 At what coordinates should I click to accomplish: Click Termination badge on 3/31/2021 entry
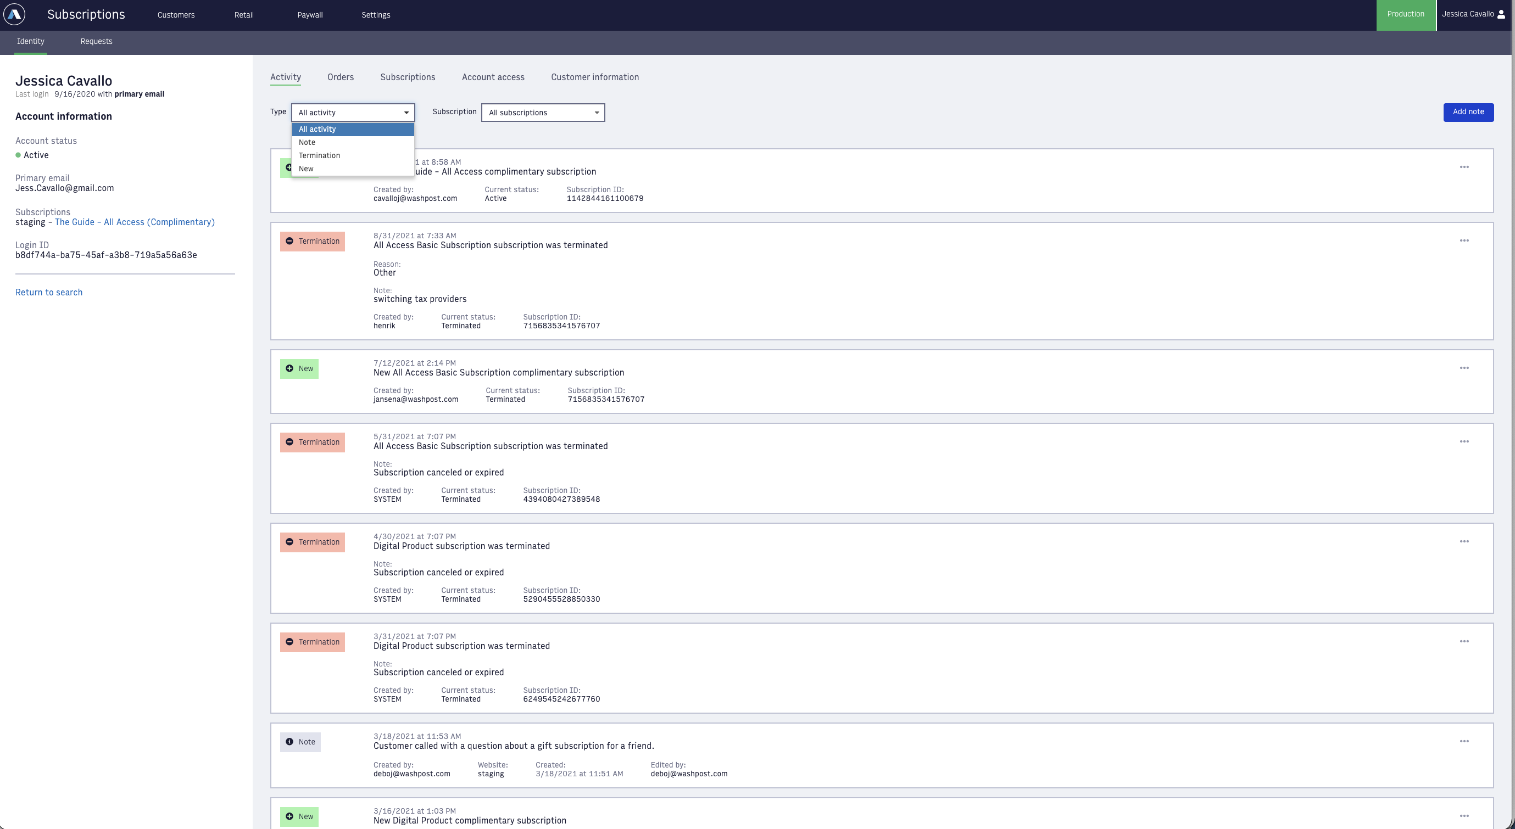coord(313,642)
